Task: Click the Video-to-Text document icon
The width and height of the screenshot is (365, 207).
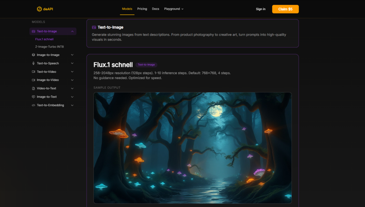Action: click(x=33, y=88)
